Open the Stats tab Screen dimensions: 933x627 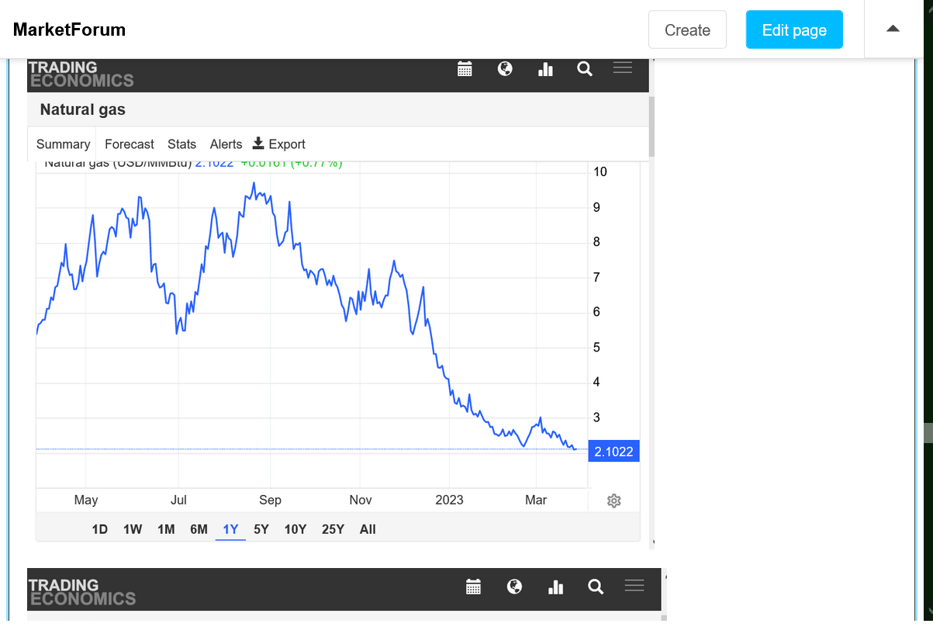(181, 144)
